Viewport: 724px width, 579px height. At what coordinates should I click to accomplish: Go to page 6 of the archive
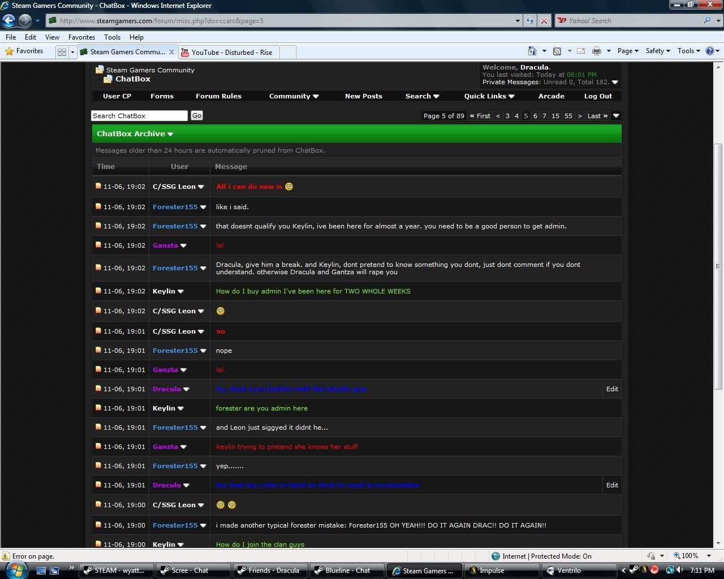tap(535, 116)
